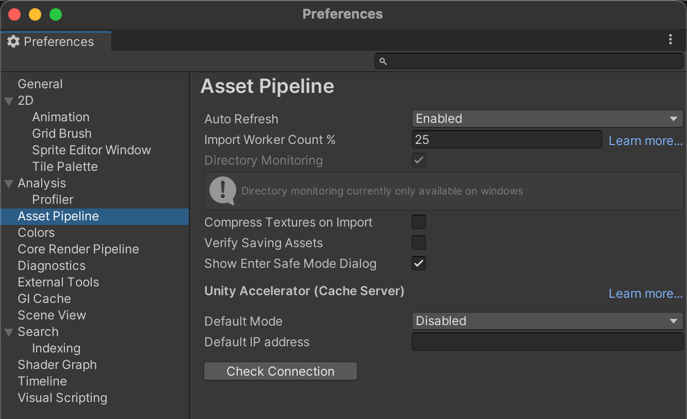The image size is (687, 419).
Task: Click the Directory Monitoring label
Action: (264, 160)
